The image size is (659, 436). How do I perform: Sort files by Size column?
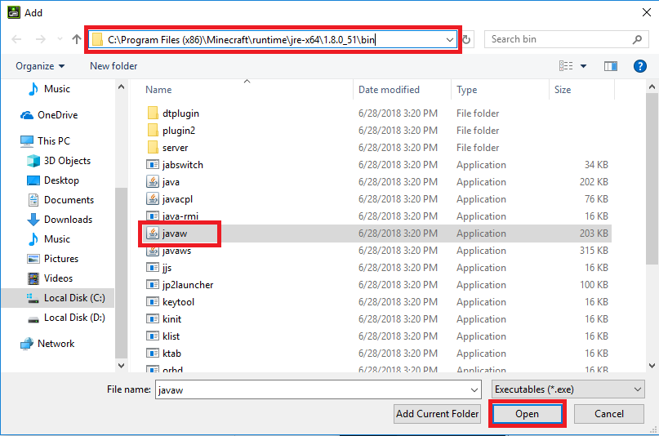pyautogui.click(x=563, y=90)
